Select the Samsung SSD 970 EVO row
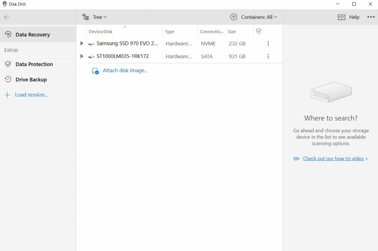This screenshot has width=378, height=251. [180, 44]
